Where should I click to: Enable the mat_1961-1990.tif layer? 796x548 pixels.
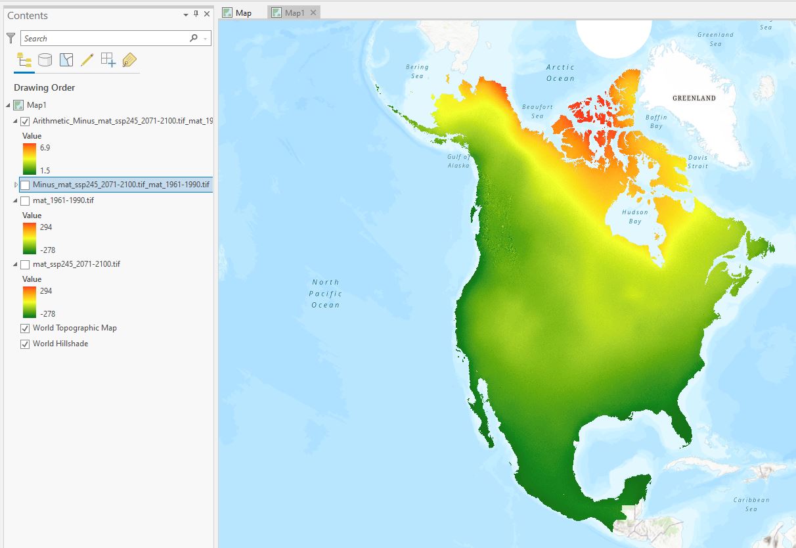coord(25,200)
